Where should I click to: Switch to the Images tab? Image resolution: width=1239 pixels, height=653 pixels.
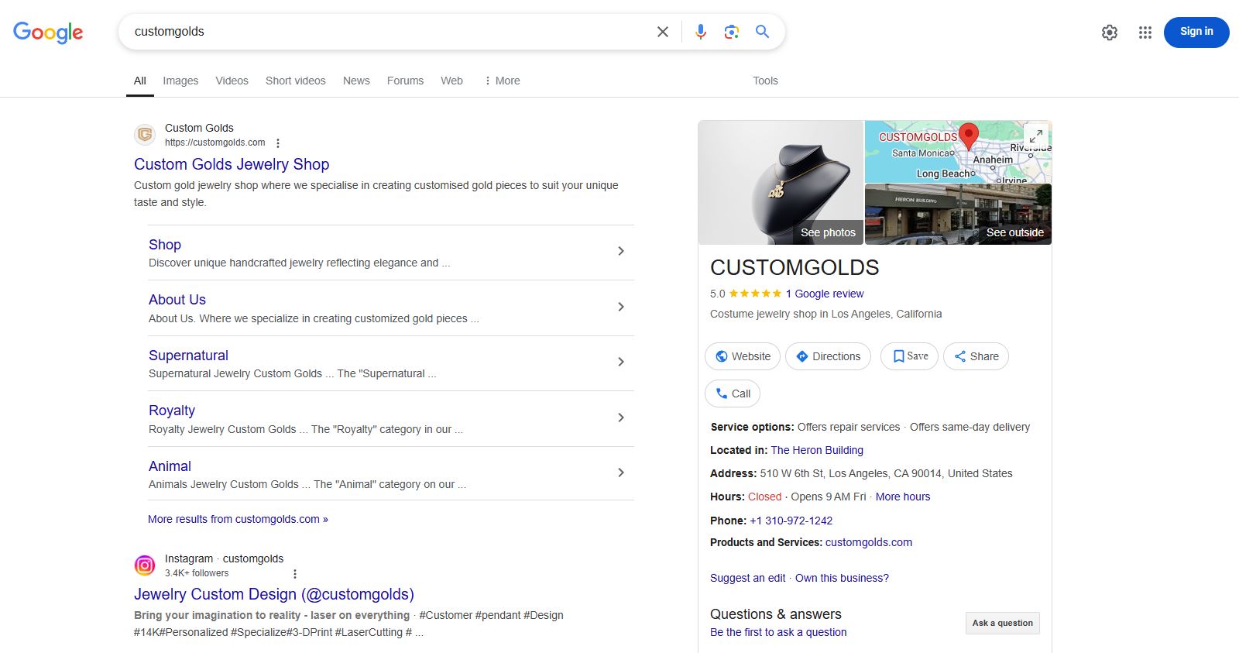pos(180,81)
